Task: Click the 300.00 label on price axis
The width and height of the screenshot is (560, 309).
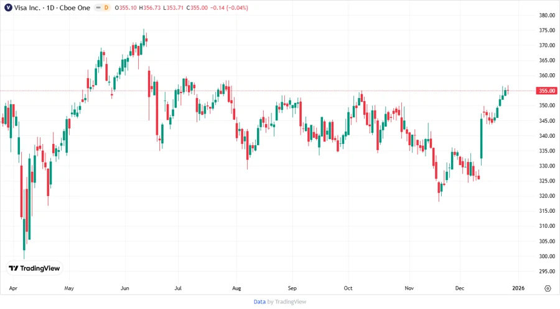Action: click(x=548, y=256)
